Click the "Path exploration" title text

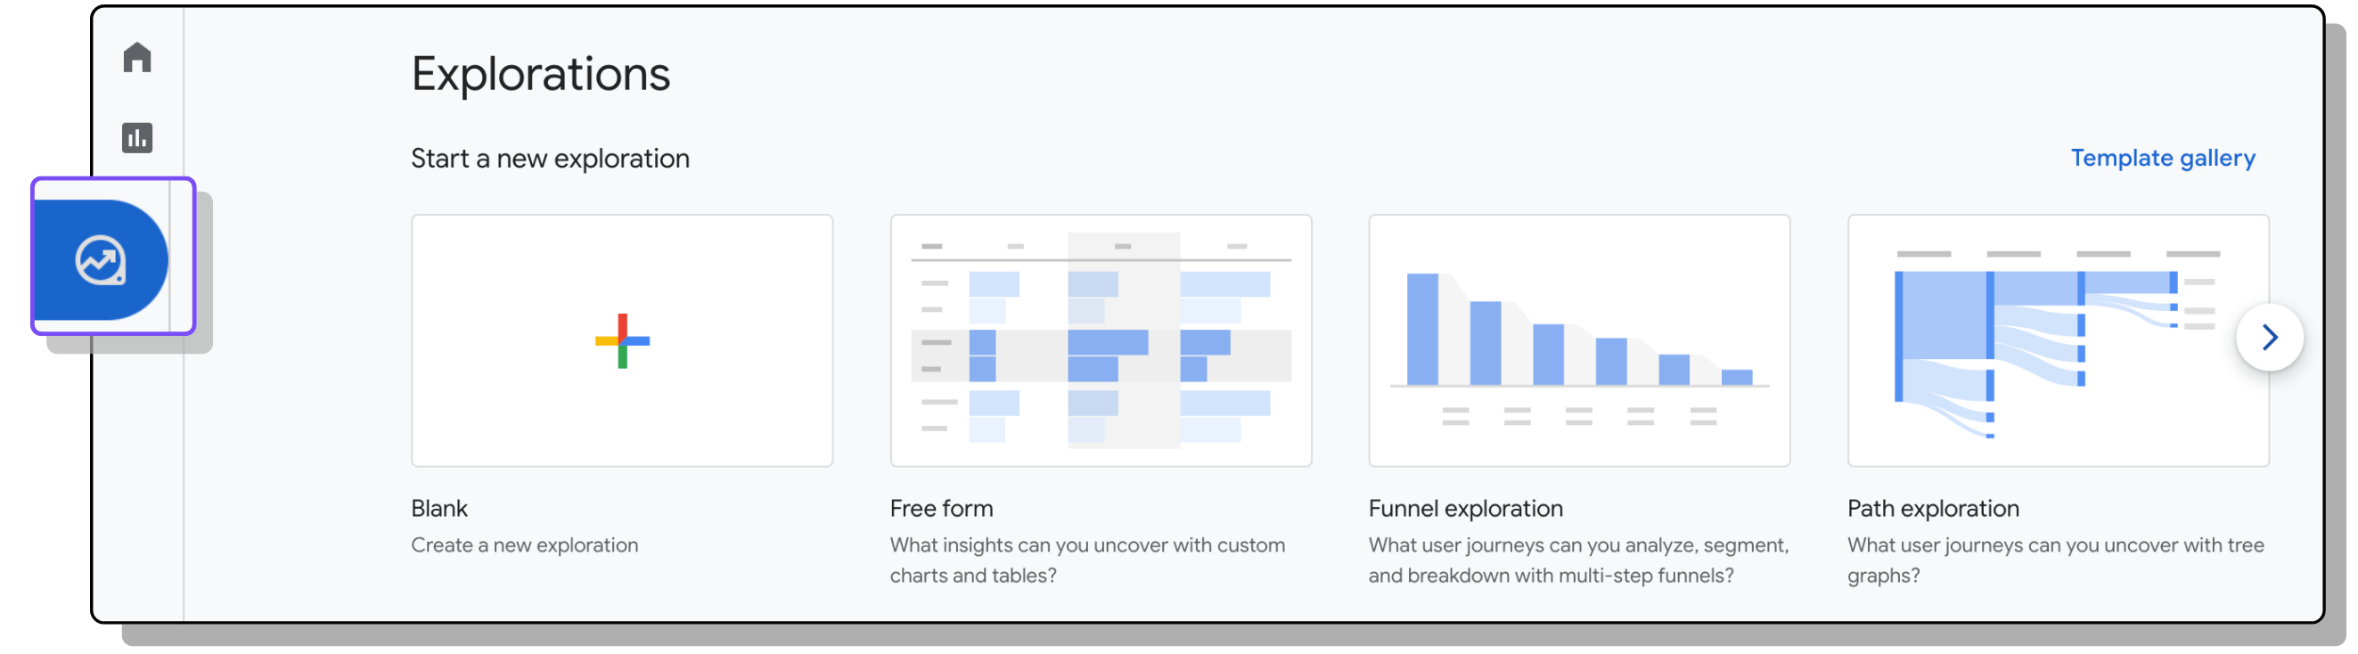coord(1932,509)
